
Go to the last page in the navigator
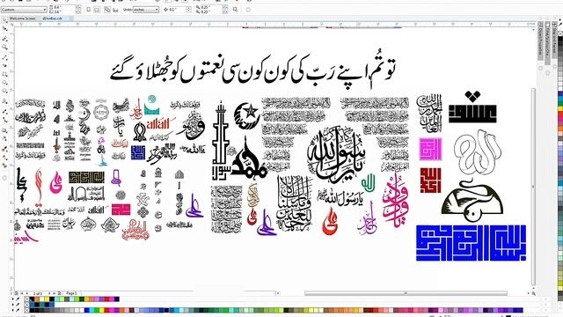click(x=55, y=293)
